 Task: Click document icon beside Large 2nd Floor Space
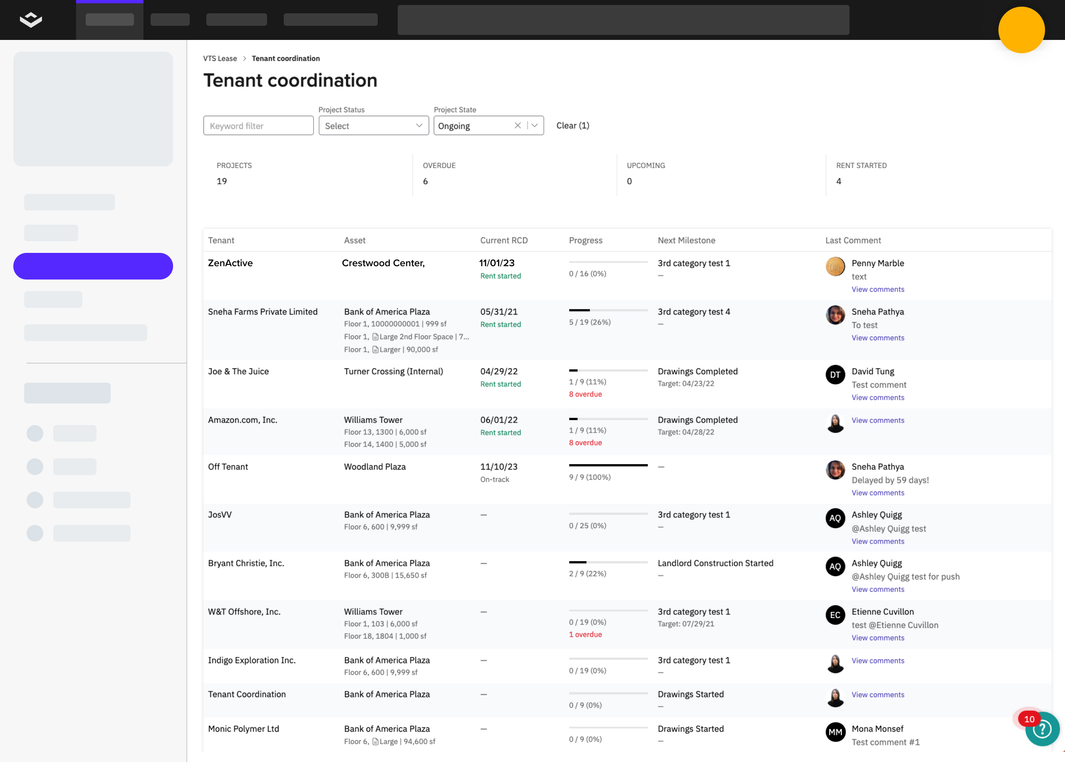[x=375, y=337]
